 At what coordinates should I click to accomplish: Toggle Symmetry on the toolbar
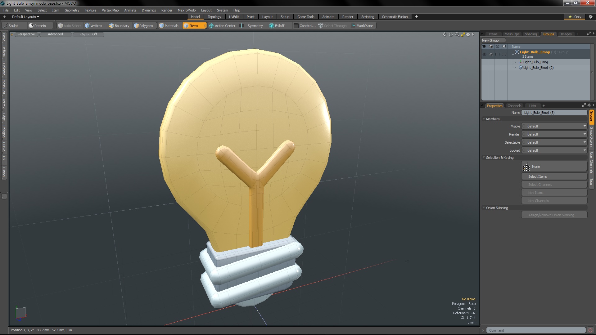click(252, 26)
